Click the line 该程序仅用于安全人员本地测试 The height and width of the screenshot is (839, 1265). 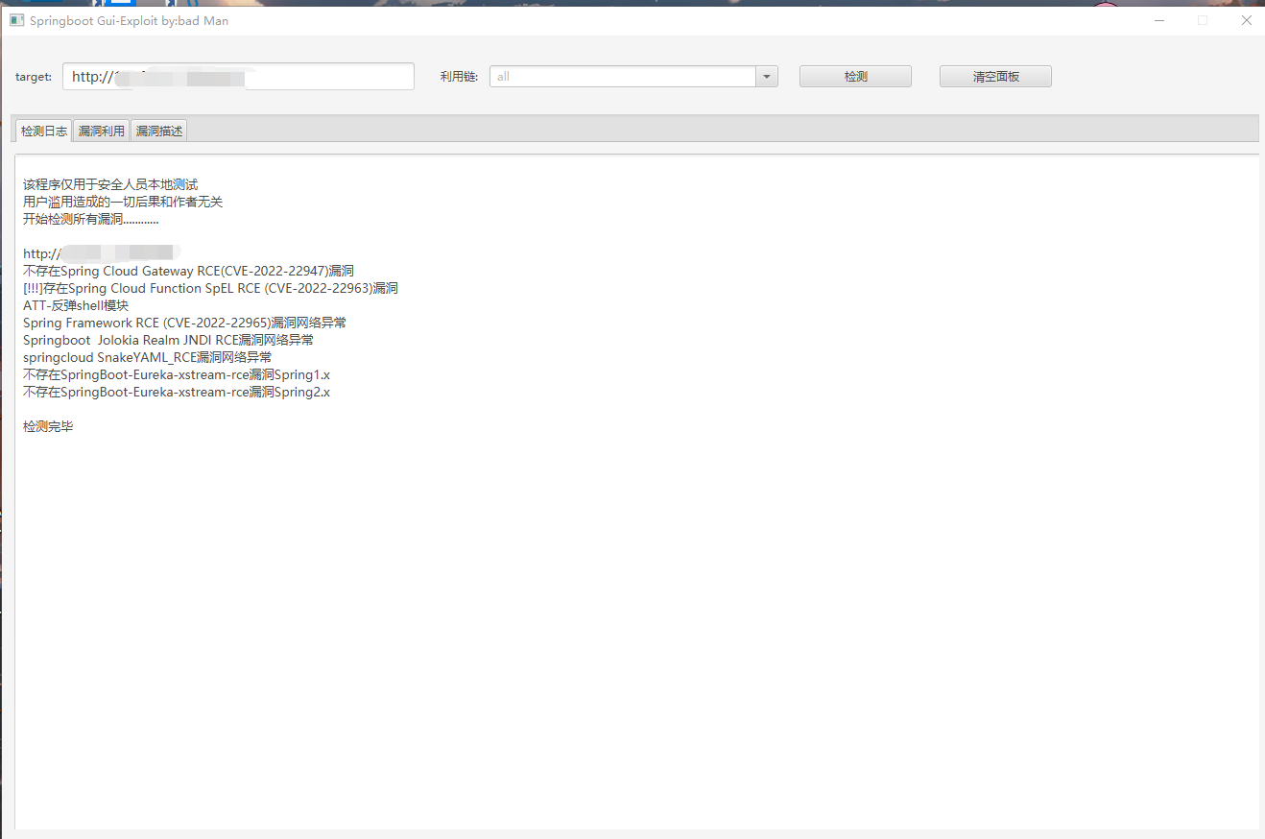[x=110, y=184]
